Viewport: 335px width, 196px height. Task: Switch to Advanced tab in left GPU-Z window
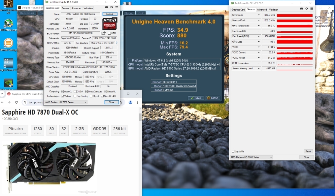(x=76, y=8)
